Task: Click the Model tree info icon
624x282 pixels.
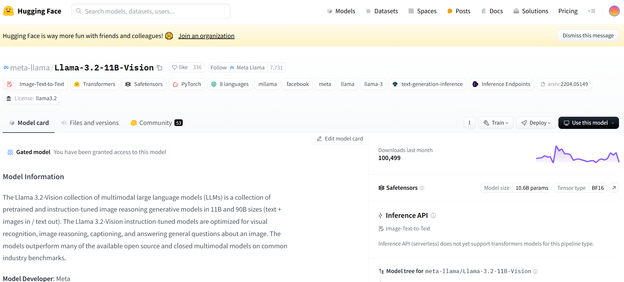Action: 535,271
